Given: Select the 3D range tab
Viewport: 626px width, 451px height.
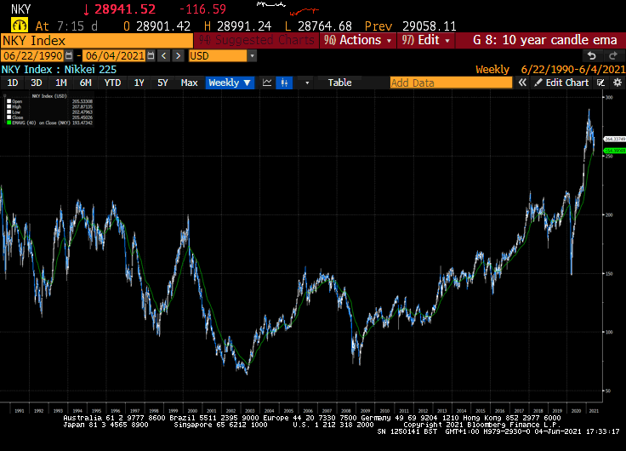Looking at the screenshot, I should 37,83.
